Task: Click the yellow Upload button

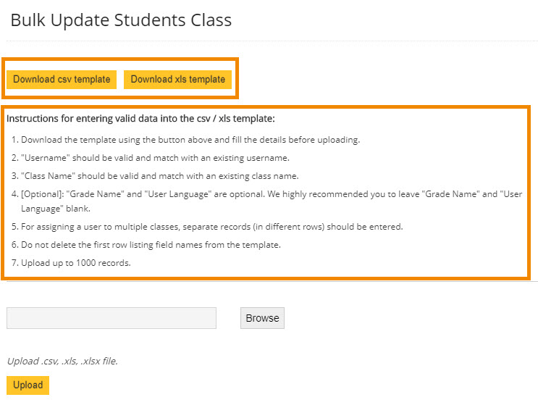Action: click(x=28, y=385)
